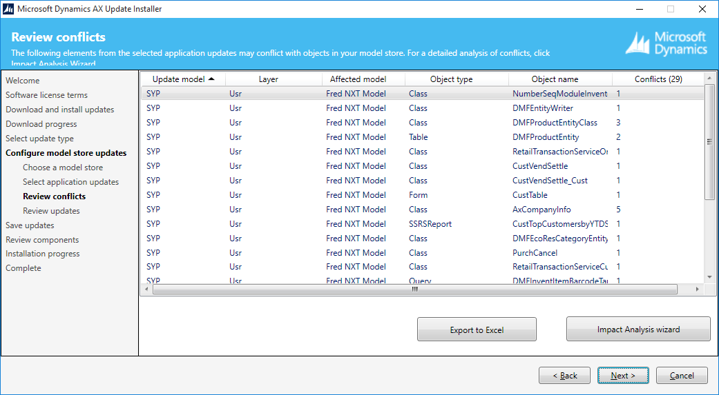Select the CustVendSettle_Cust row
This screenshot has width=719, height=395.
point(422,181)
